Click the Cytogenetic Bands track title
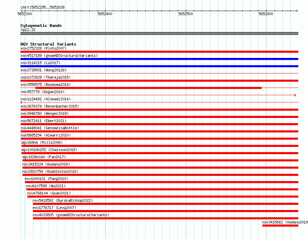308x239 pixels. 41,26
